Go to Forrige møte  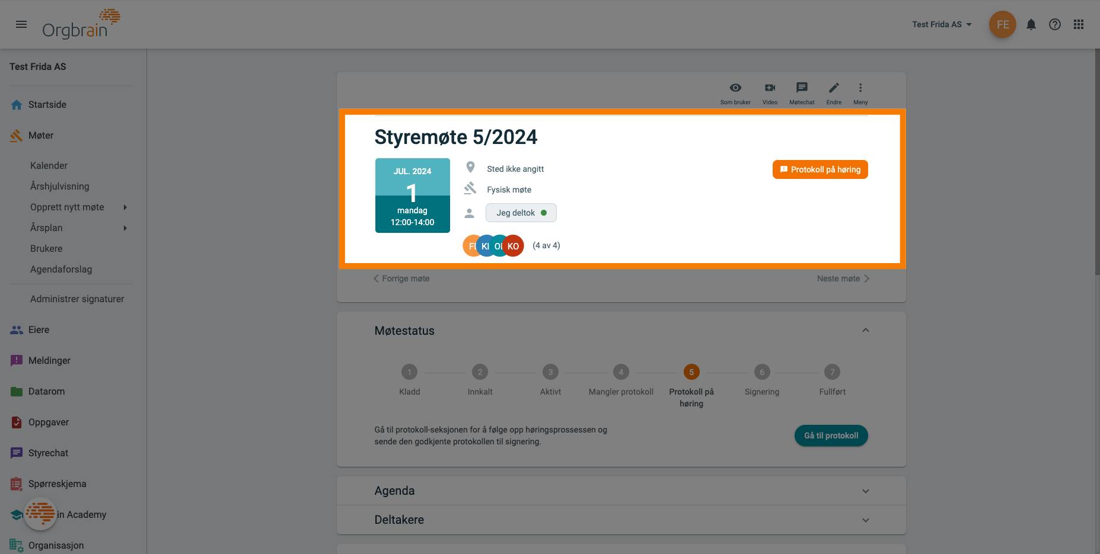click(401, 278)
